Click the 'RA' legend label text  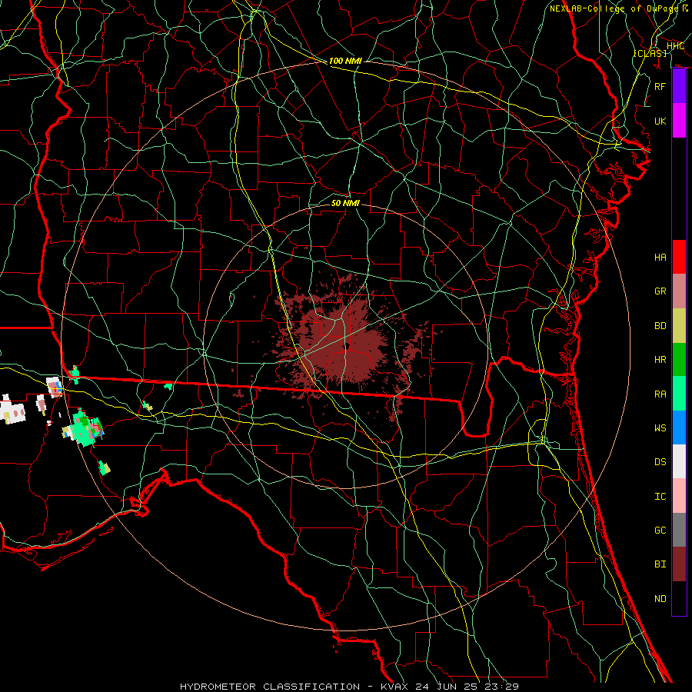(660, 394)
